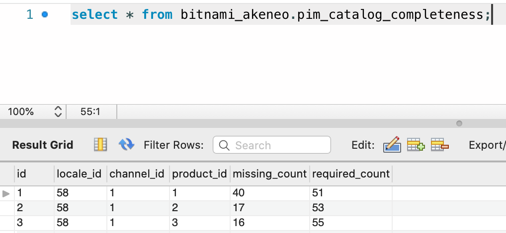Delete selected rows icon
The image size is (506, 233).
point(440,144)
